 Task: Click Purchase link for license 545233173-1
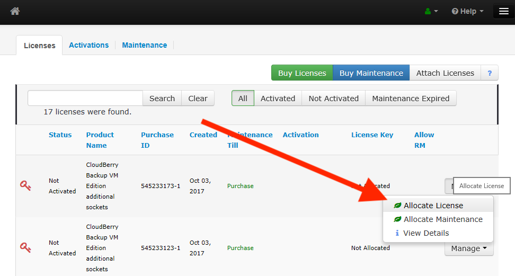pos(240,186)
